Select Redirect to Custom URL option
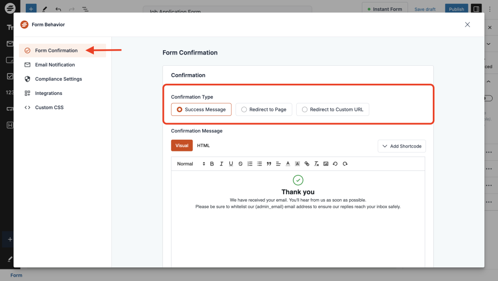The width and height of the screenshot is (498, 281). tap(333, 110)
